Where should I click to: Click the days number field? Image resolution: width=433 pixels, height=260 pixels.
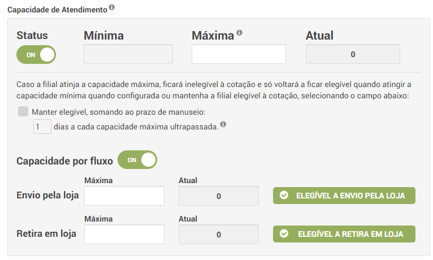(x=42, y=127)
